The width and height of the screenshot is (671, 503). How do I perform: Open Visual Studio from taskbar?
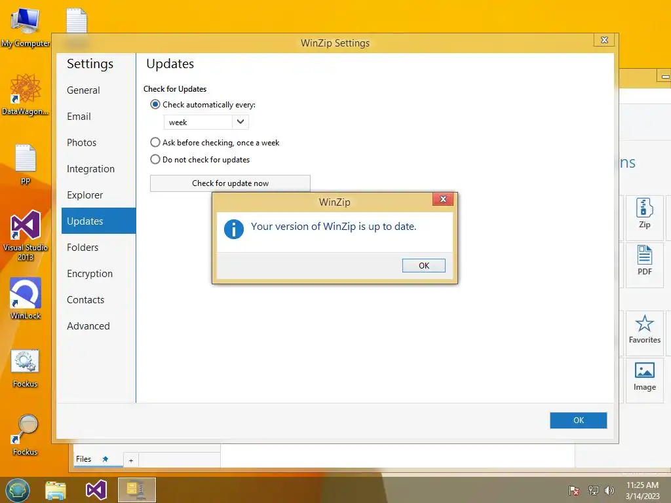(96, 490)
